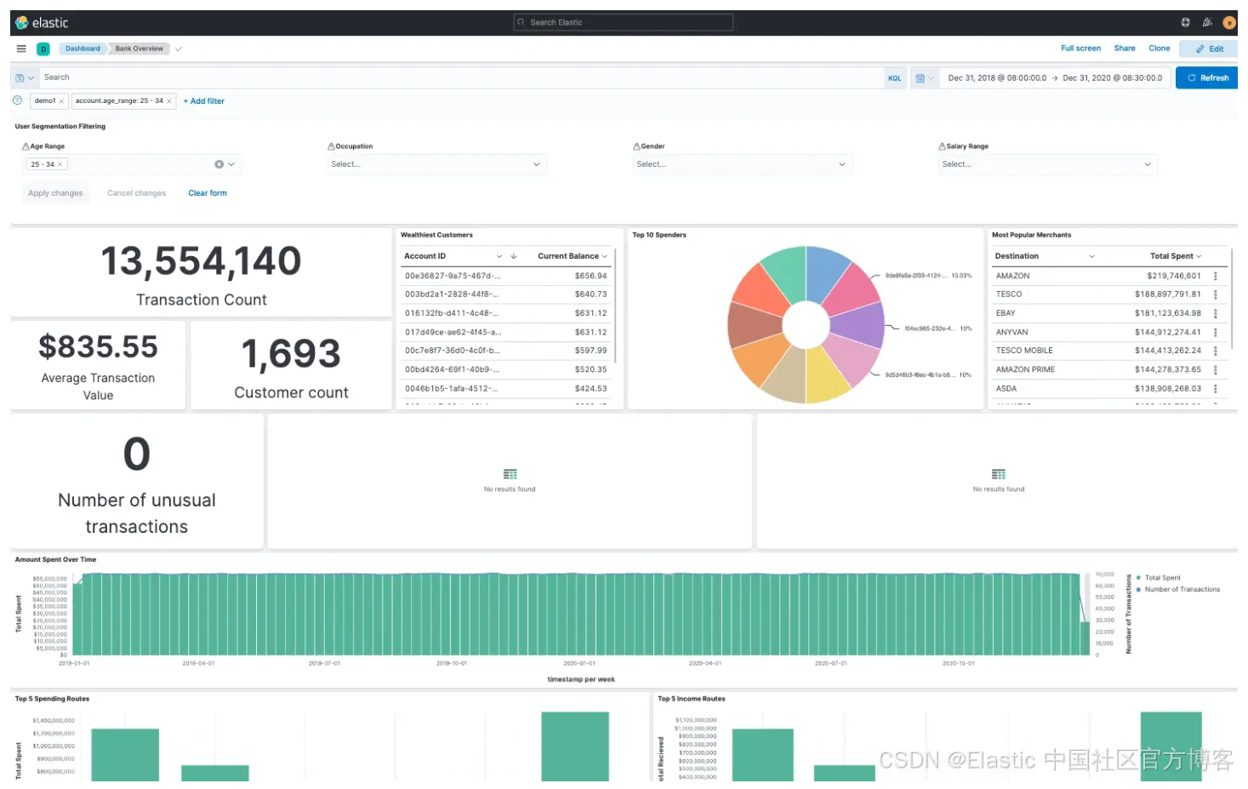Viewport: 1248px width, 789px height.
Task: Open Account ID column options chevron
Action: [x=499, y=256]
